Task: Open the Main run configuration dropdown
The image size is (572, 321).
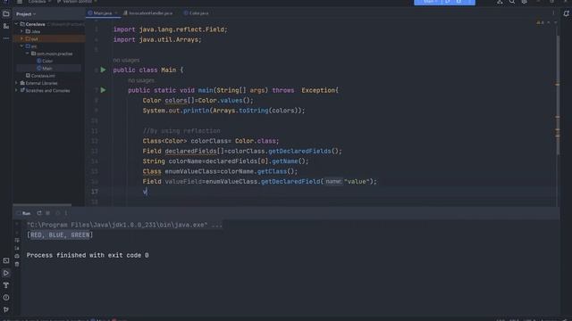Action: coord(430,2)
